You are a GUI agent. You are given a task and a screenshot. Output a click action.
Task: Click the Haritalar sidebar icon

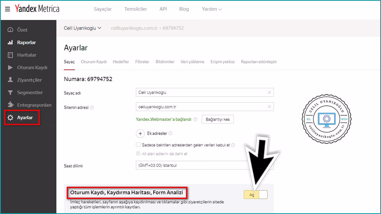[10, 55]
